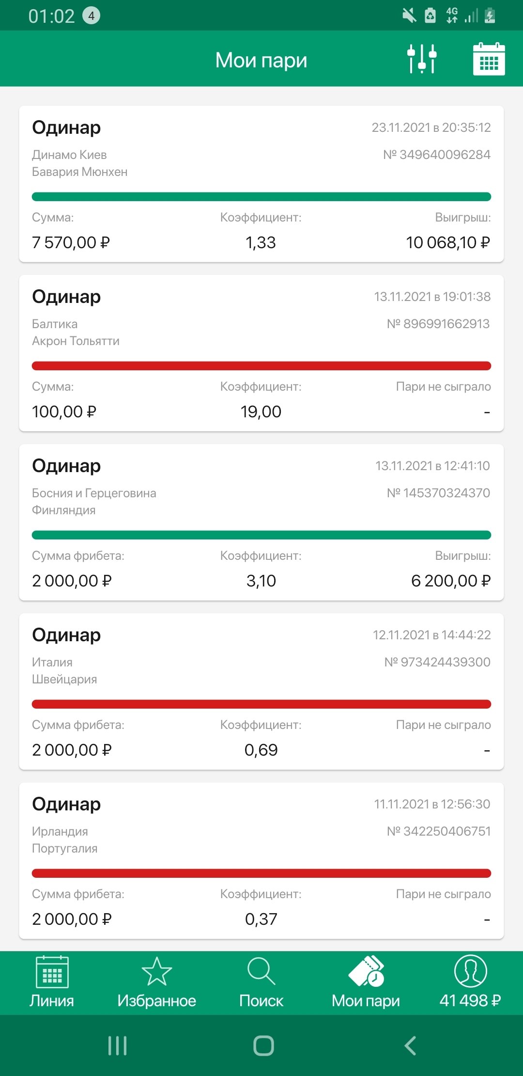The width and height of the screenshot is (523, 1076).
Task: Tap the Линия calendar icon
Action: [52, 971]
